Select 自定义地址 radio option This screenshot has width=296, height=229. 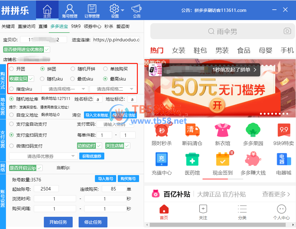pyautogui.click(x=12, y=115)
